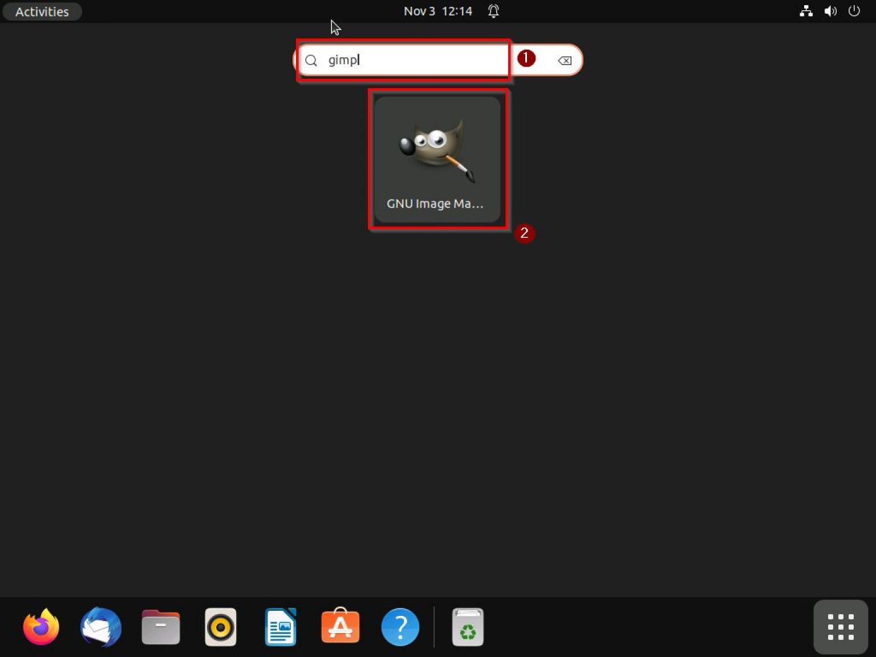
Task: Expand the system status menu
Action: click(x=830, y=11)
